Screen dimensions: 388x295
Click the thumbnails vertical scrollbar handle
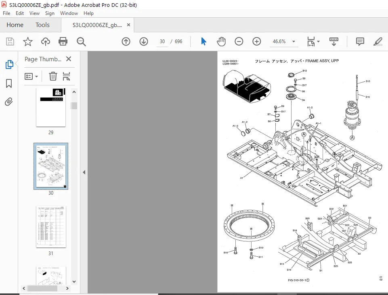coord(74,106)
